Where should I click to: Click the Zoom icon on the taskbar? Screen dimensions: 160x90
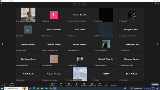pyautogui.click(x=55, y=88)
